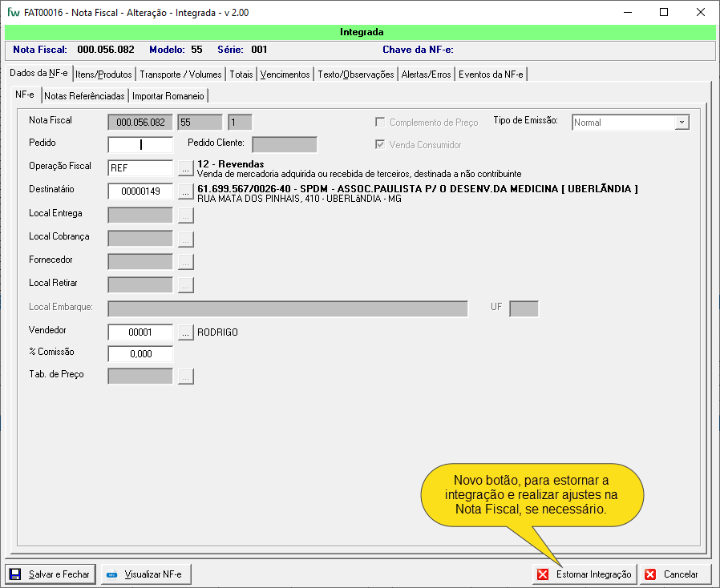Click the Tab. de Preço field
Viewport: 720px width, 588px height.
click(140, 376)
